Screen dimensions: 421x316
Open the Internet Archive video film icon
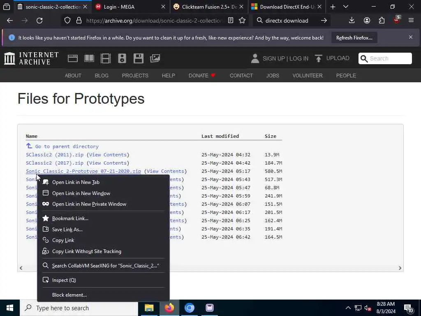(106, 58)
